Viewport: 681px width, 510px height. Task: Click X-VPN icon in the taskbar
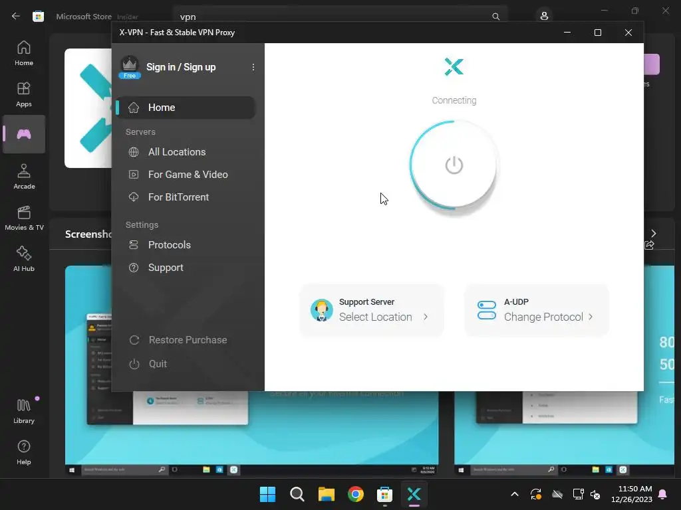[414, 494]
